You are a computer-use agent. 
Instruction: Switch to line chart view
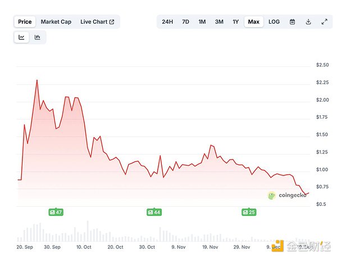[x=21, y=38]
